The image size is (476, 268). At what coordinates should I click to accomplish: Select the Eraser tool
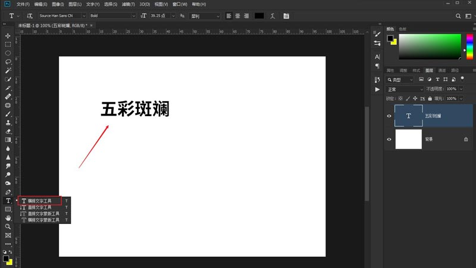[8, 132]
